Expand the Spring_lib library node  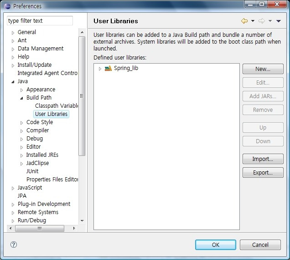point(100,69)
